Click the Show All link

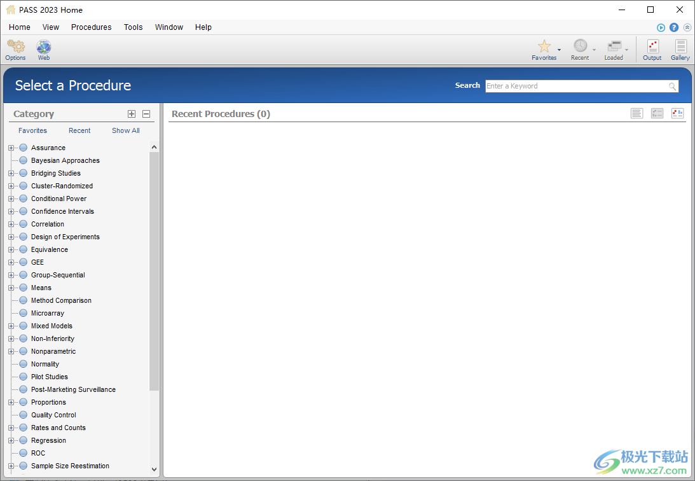click(125, 131)
